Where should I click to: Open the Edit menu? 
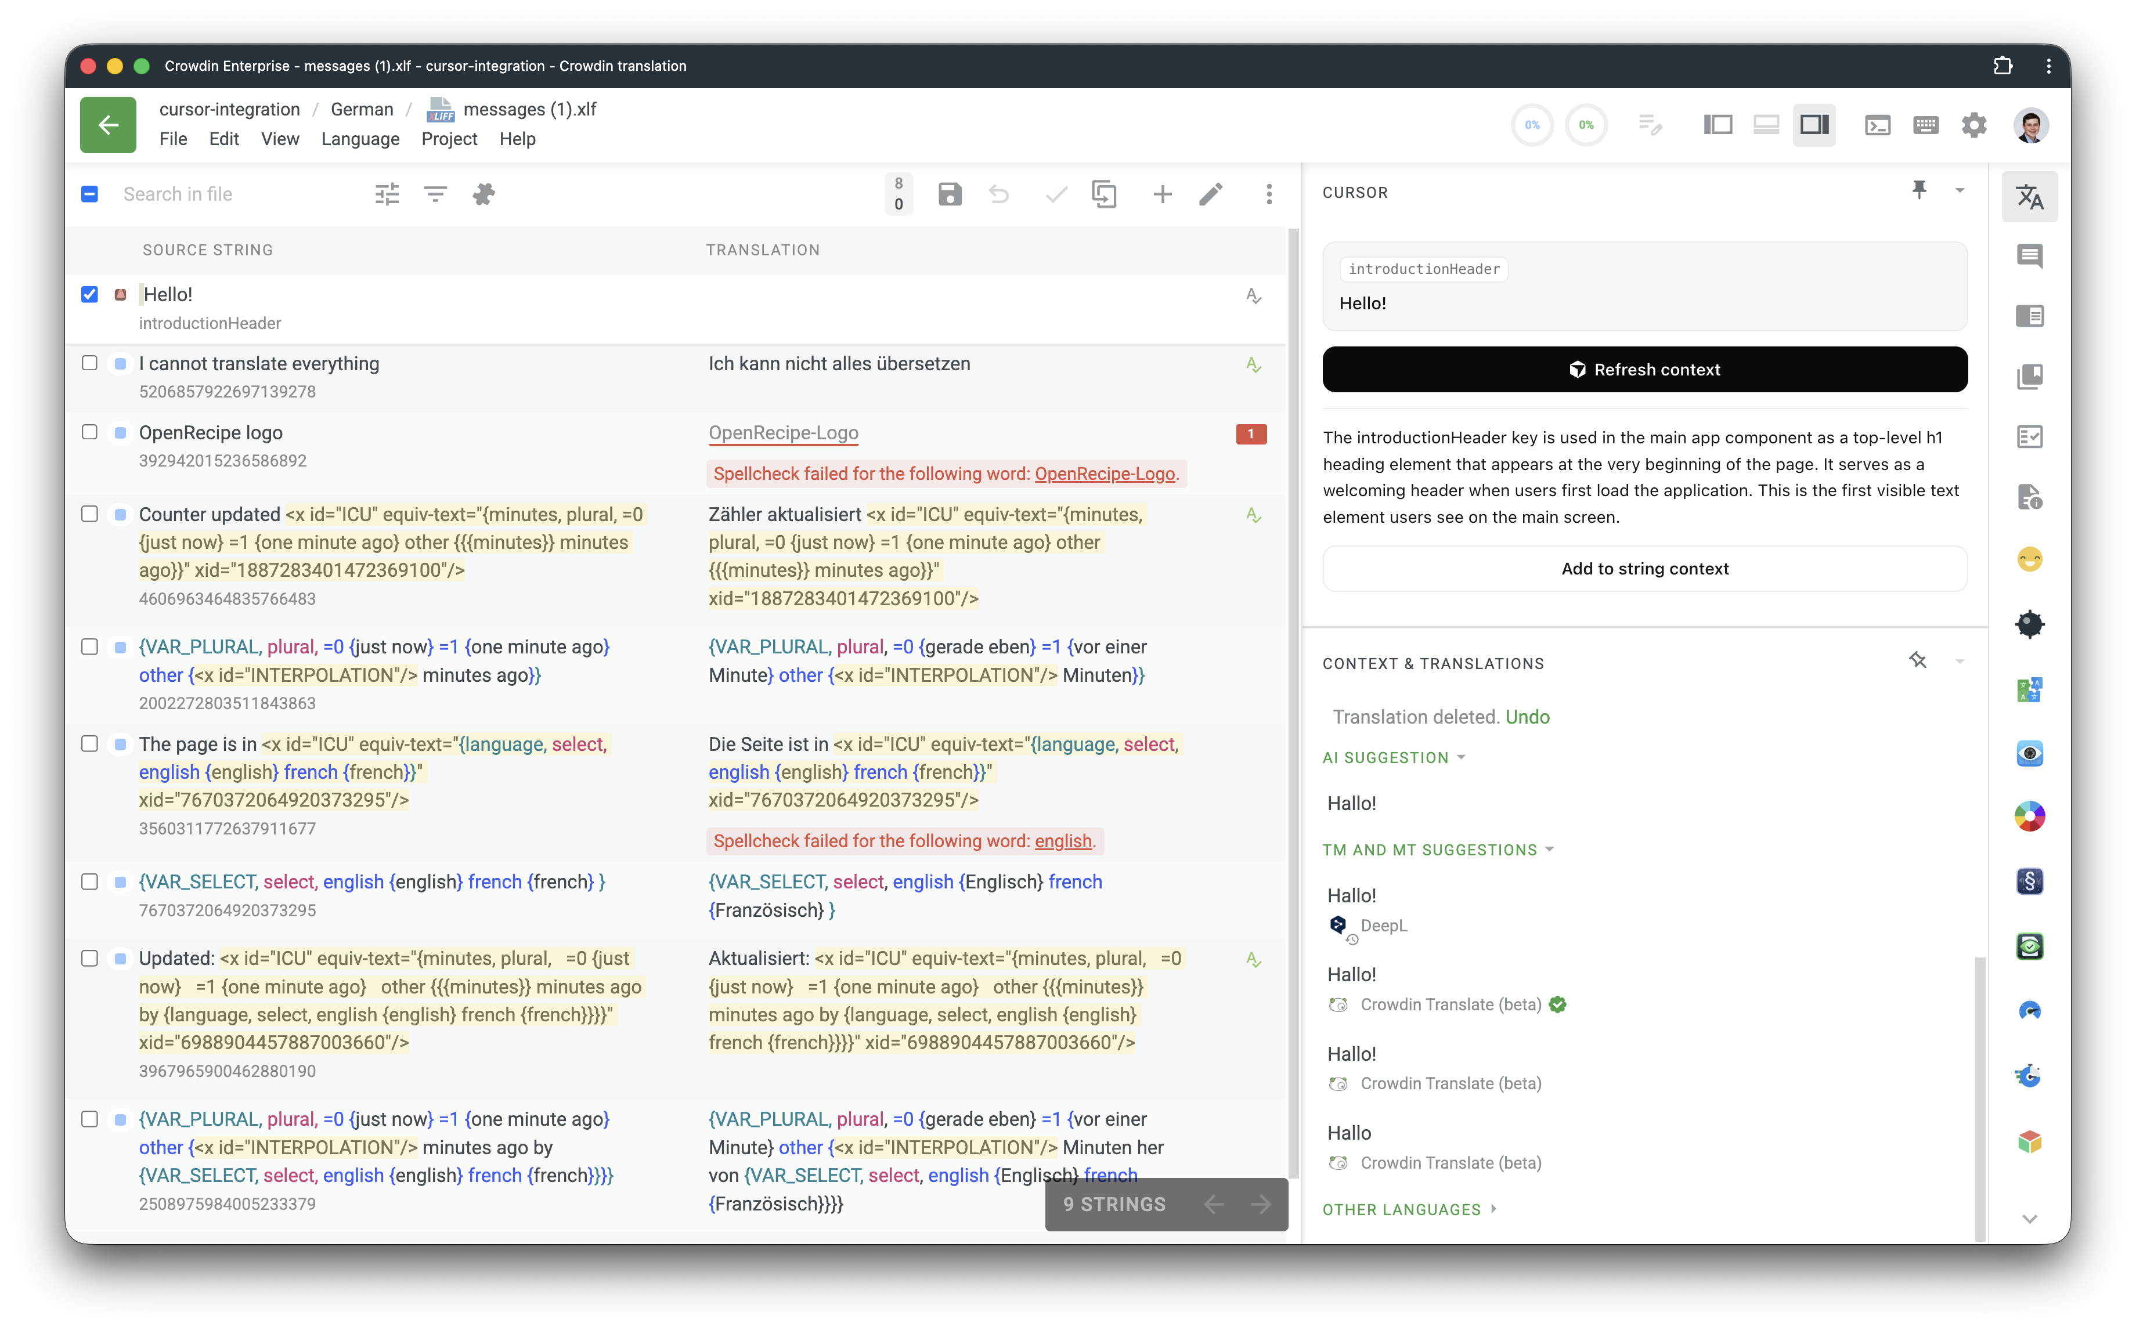tap(223, 139)
